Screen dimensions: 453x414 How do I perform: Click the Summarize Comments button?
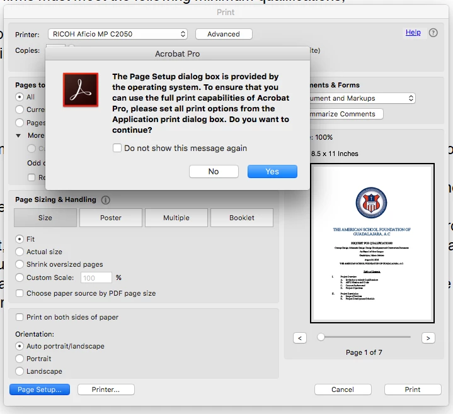coord(346,114)
